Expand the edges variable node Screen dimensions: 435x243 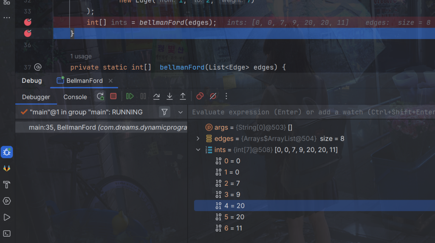198,138
